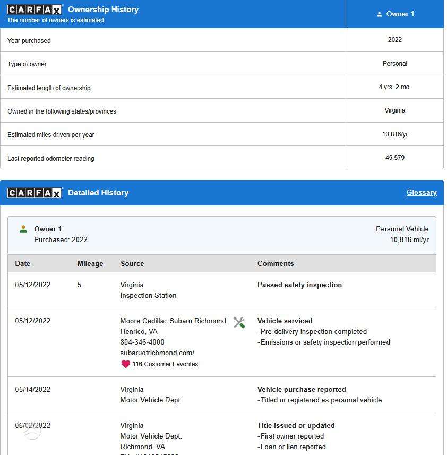Open the Glossary link

click(x=422, y=192)
